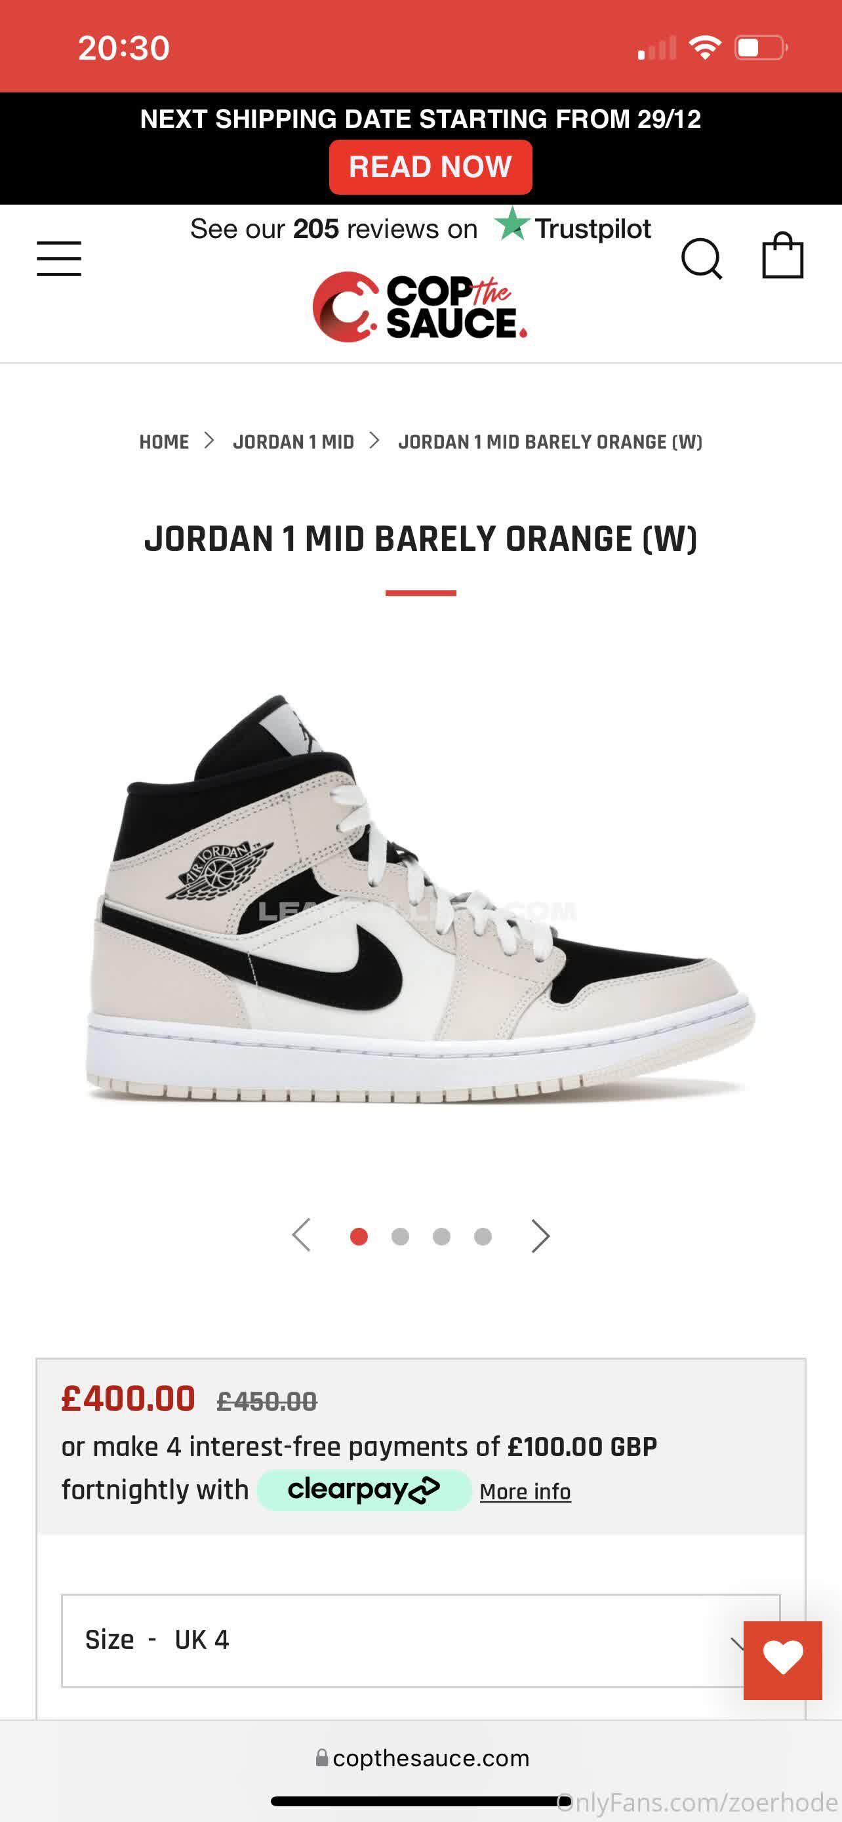Tap the search magnifier icon
The image size is (842, 1822).
click(x=701, y=259)
